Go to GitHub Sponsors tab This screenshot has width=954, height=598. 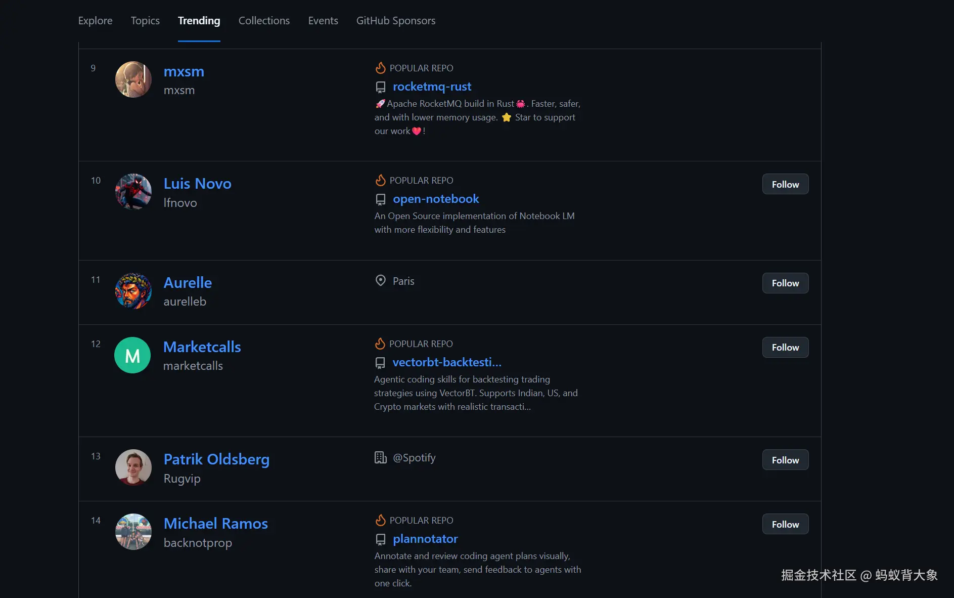(x=395, y=21)
